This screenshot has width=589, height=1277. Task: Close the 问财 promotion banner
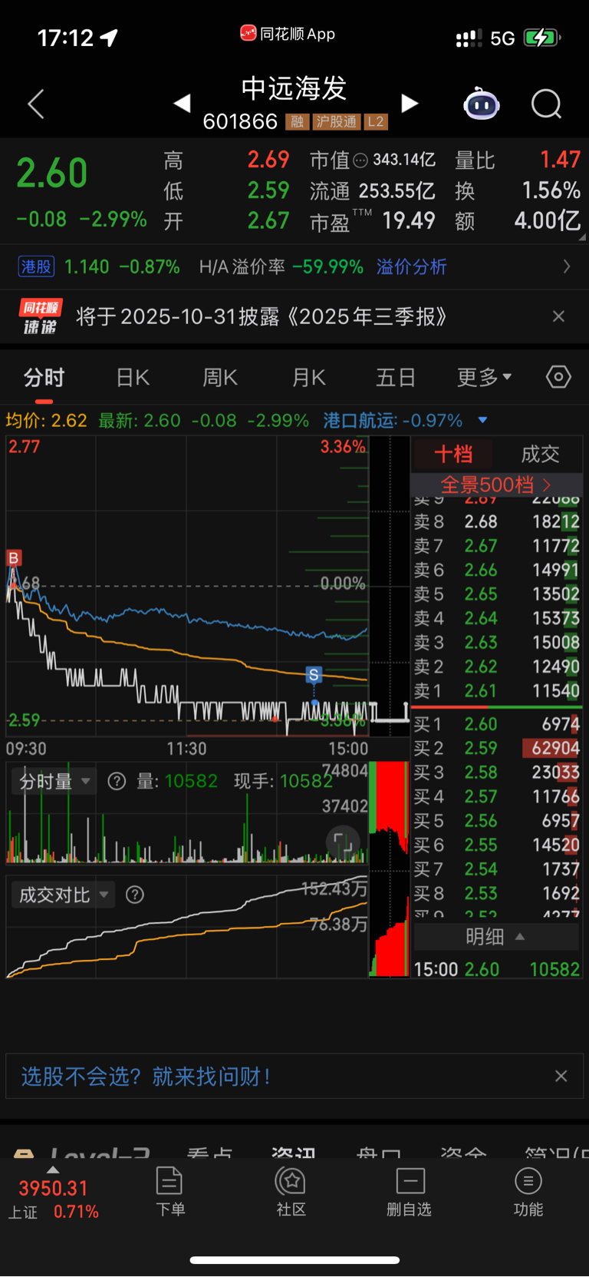(561, 1077)
